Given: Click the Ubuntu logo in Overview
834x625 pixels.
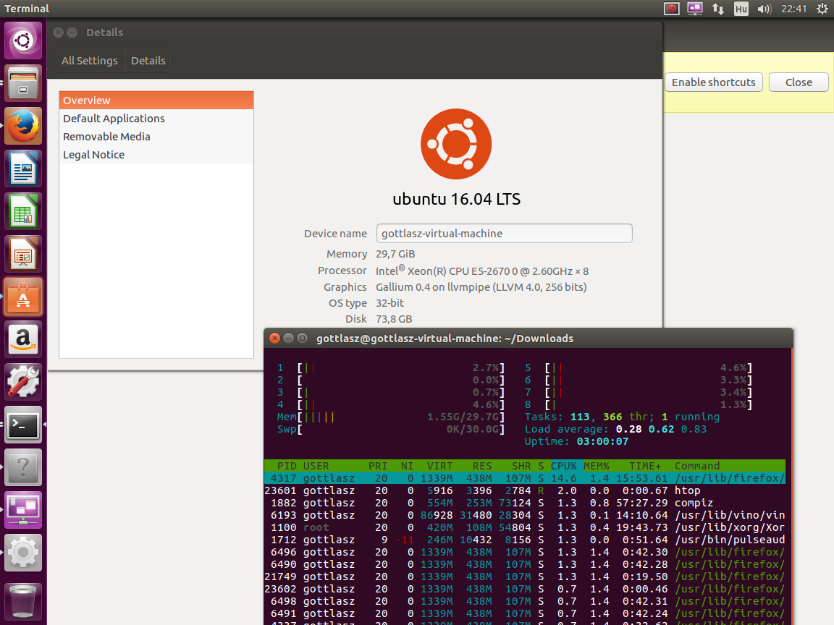Looking at the screenshot, I should pos(456,144).
